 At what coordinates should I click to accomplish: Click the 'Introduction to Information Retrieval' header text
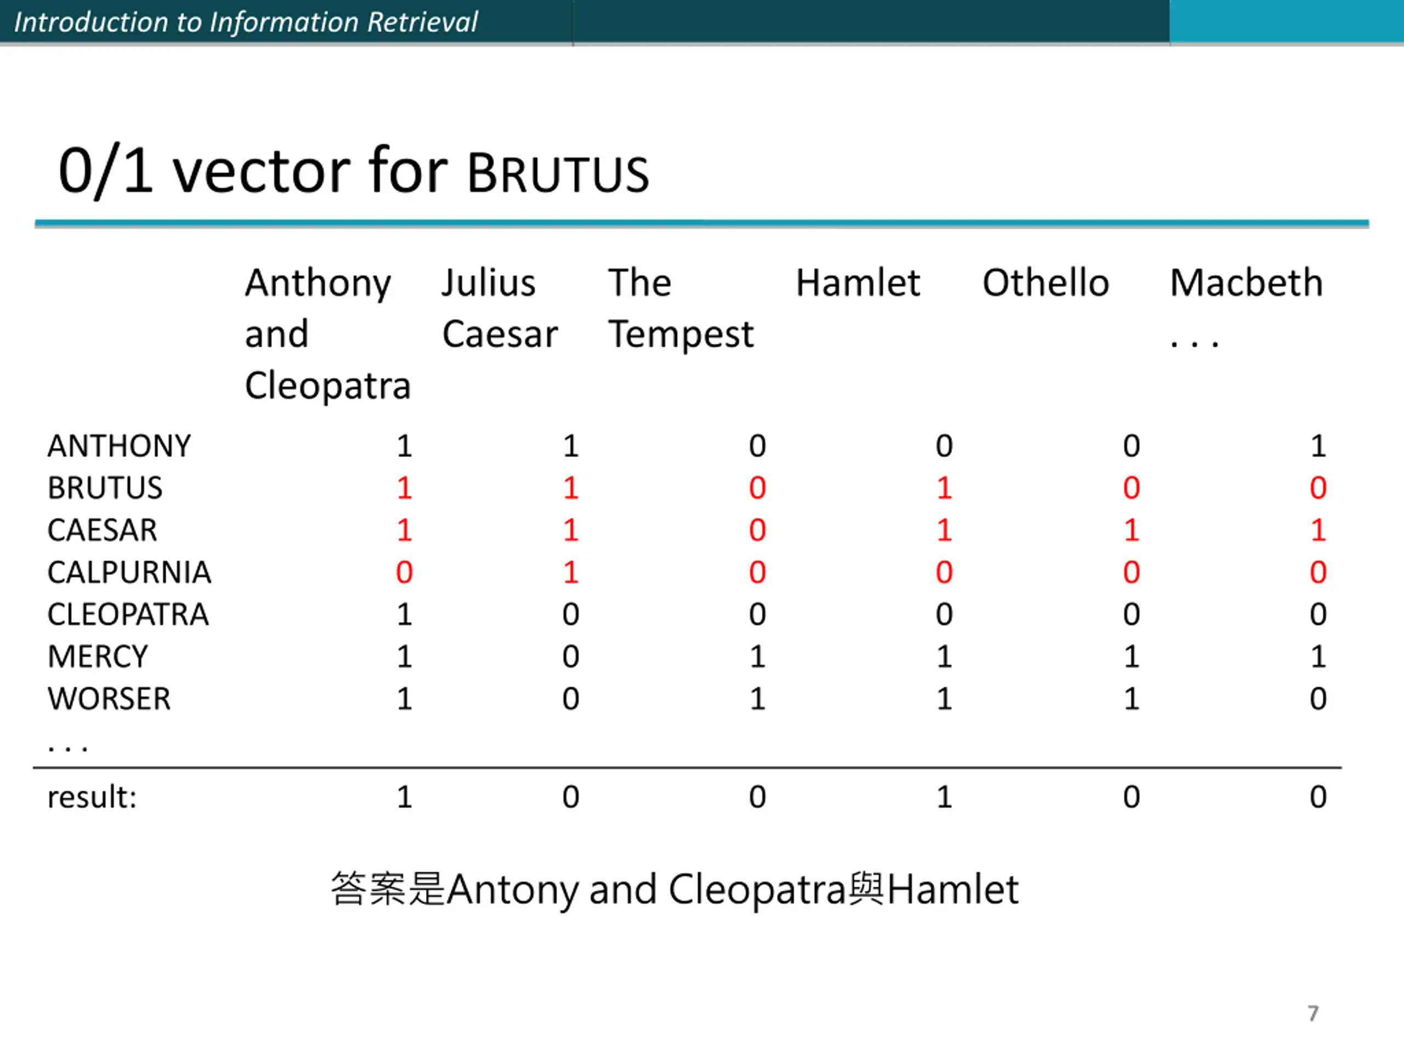(x=246, y=22)
